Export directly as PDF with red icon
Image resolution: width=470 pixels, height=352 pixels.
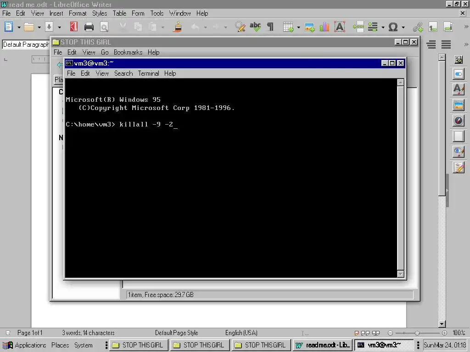(74, 27)
